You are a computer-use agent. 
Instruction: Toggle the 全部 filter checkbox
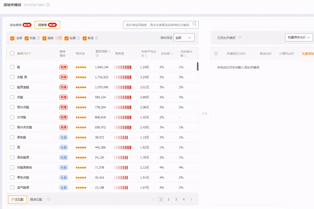(12, 38)
